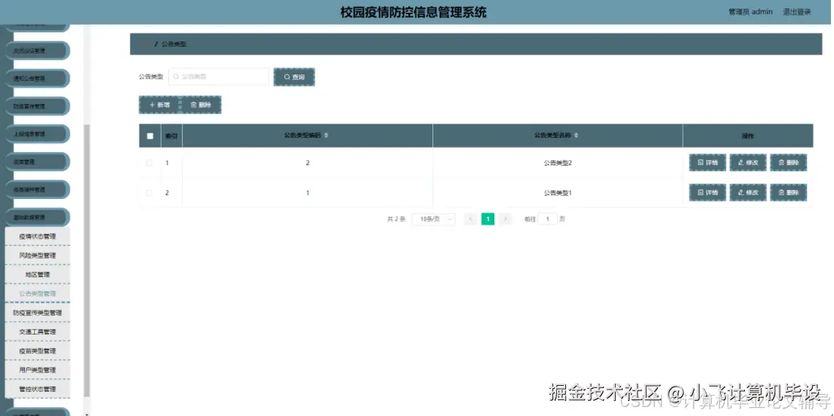This screenshot has height=416, width=834.
Task: Sort by 公告类型名称 column arrows
Action: [x=576, y=136]
